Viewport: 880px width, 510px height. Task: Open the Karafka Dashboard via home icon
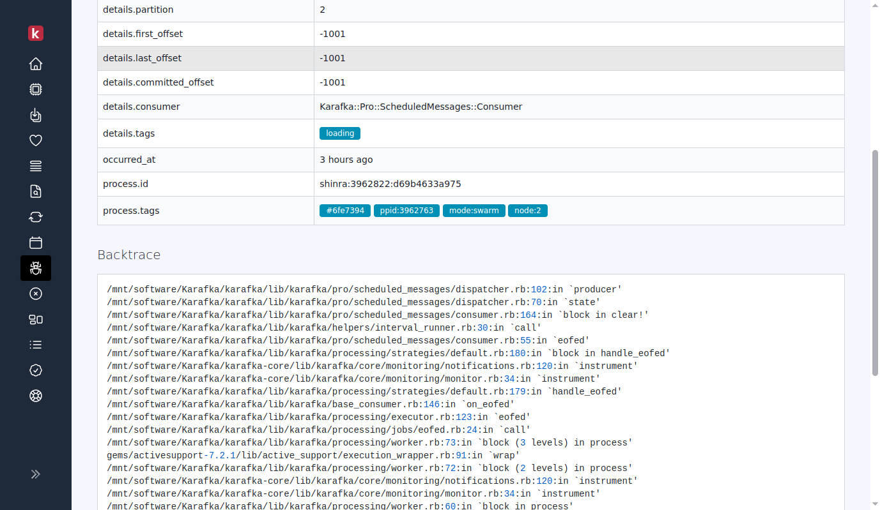(x=35, y=64)
